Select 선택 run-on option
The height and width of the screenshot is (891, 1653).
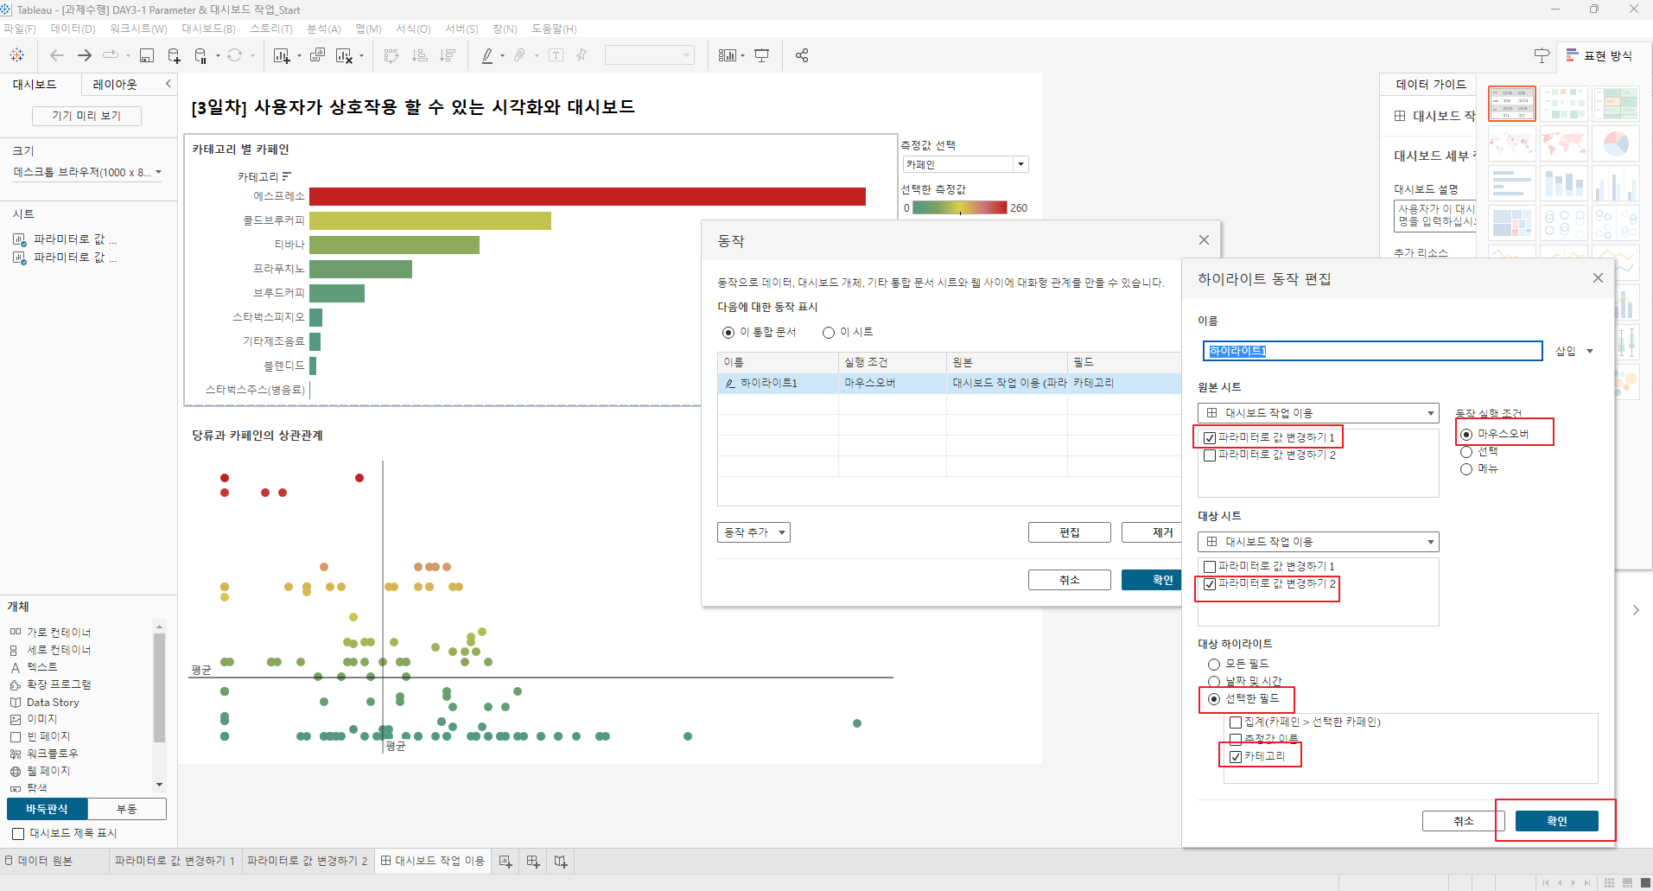[1466, 452]
